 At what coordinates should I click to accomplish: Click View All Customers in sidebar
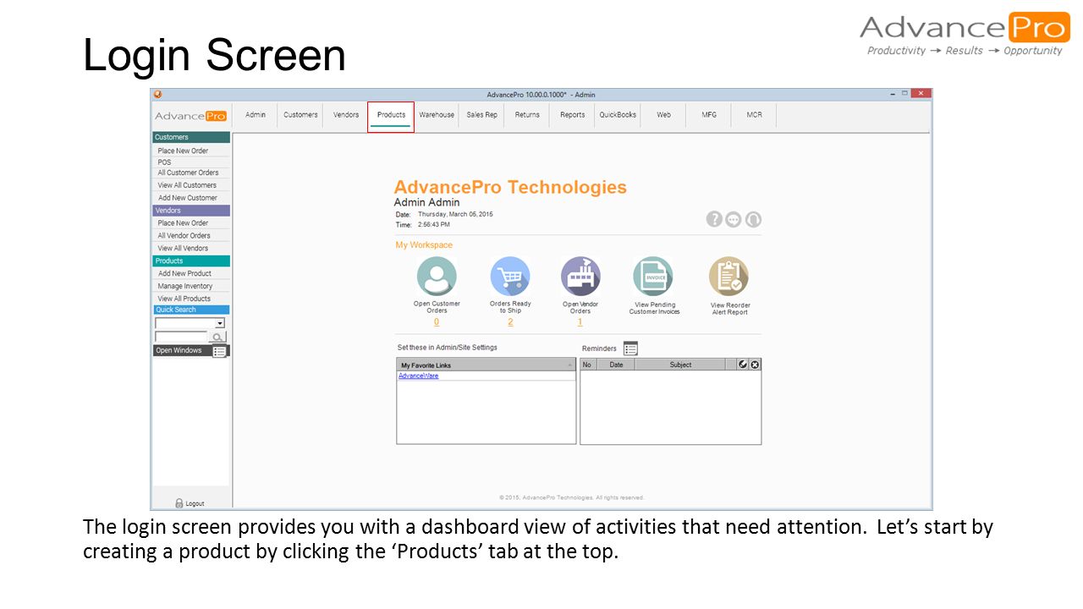[x=191, y=185]
